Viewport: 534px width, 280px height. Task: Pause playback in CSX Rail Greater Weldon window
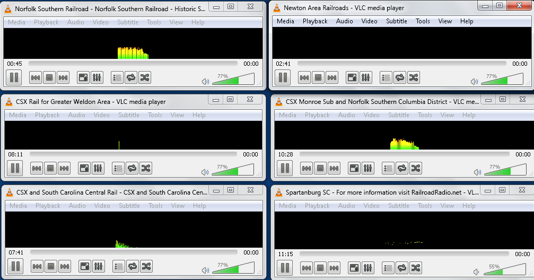[15, 168]
